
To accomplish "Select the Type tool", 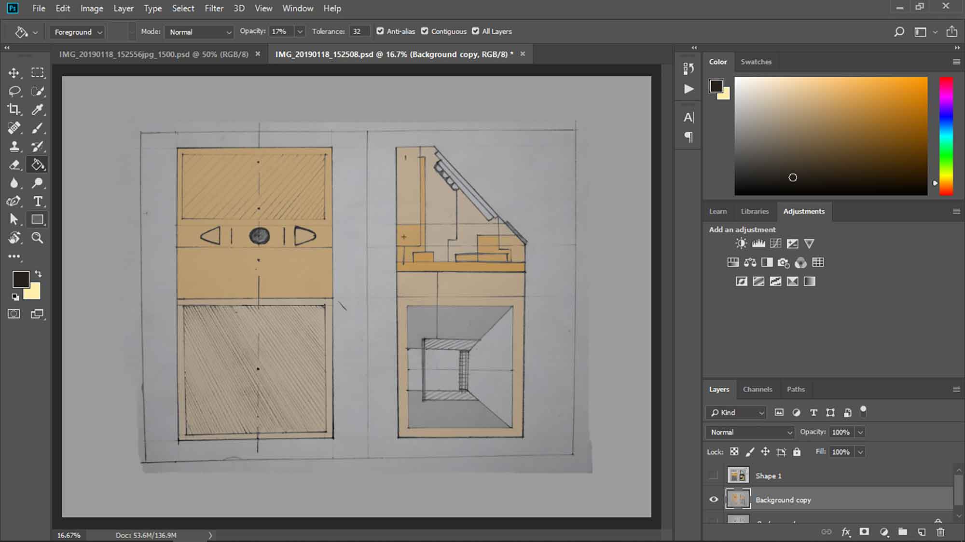I will point(37,201).
